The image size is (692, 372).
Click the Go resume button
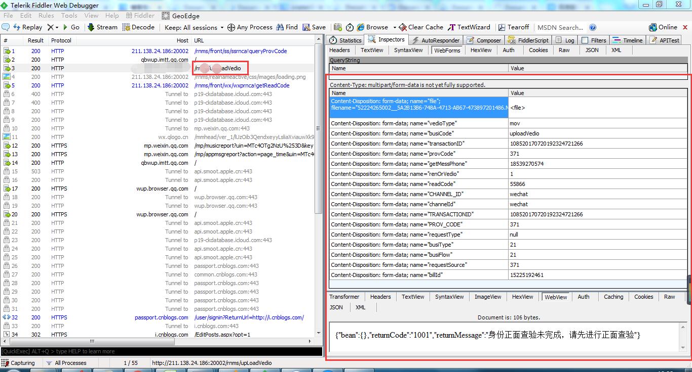pos(71,27)
